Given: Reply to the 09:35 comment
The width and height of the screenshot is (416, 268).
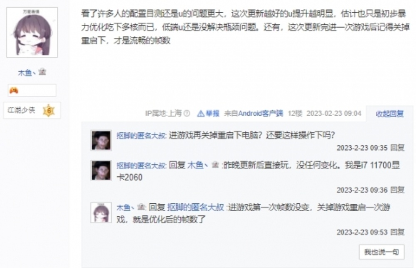Looking at the screenshot, I should click(x=397, y=148).
